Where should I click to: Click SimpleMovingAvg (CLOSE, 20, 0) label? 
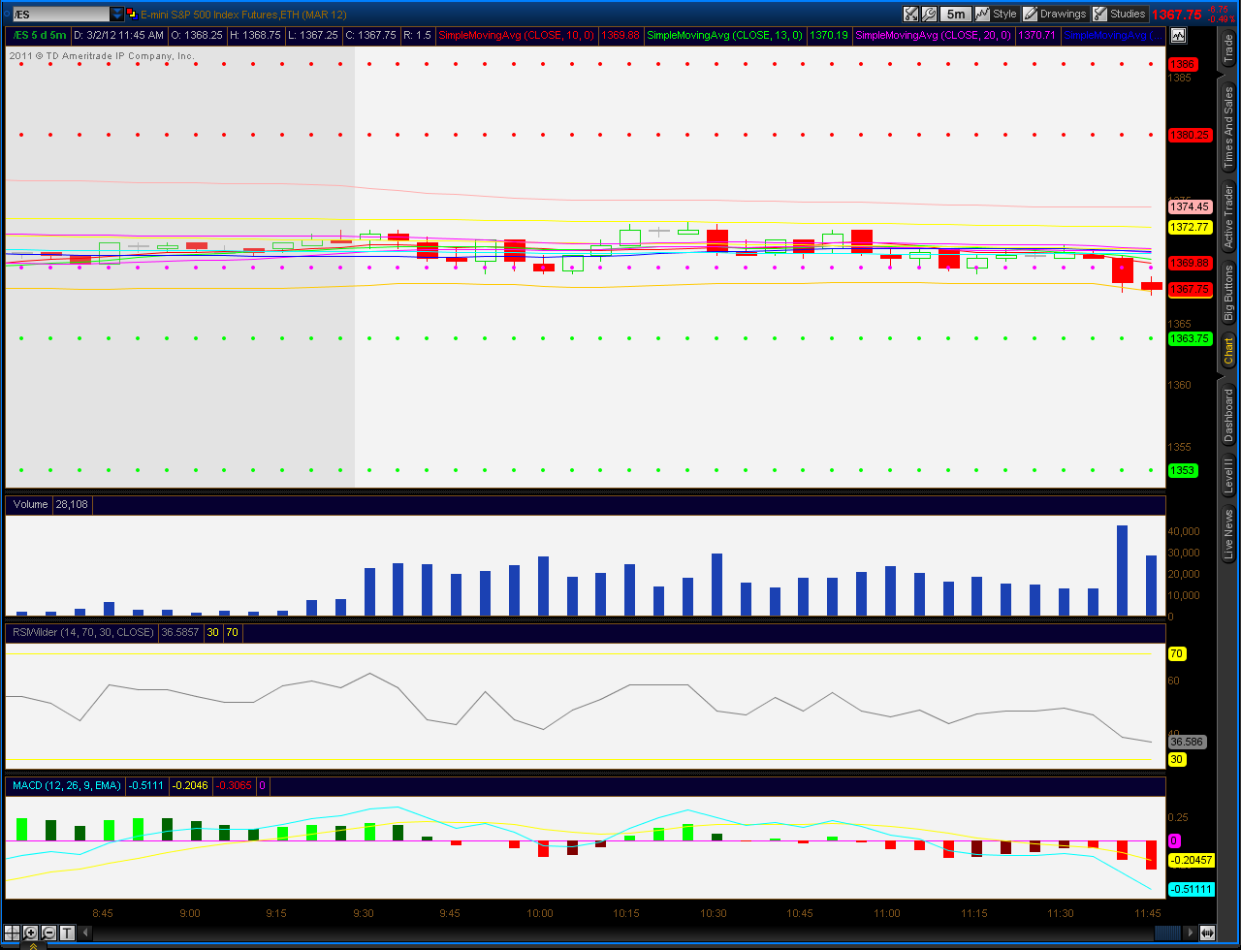coord(934,35)
